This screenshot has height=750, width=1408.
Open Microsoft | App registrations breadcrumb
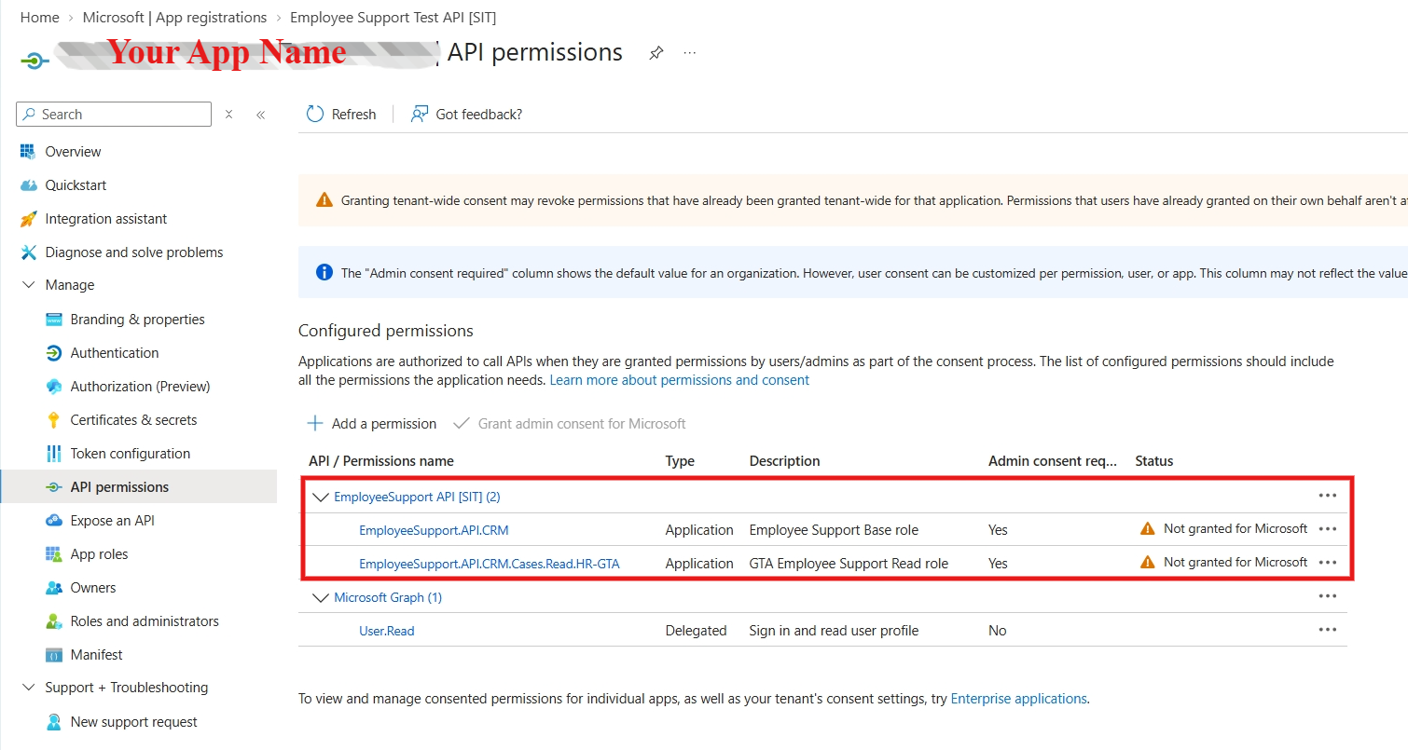click(x=174, y=18)
